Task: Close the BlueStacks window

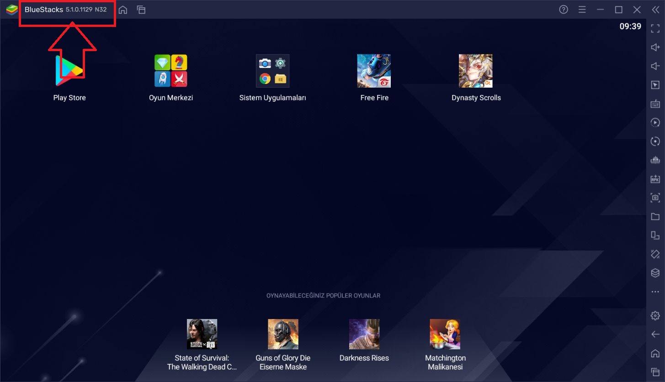Action: [637, 10]
